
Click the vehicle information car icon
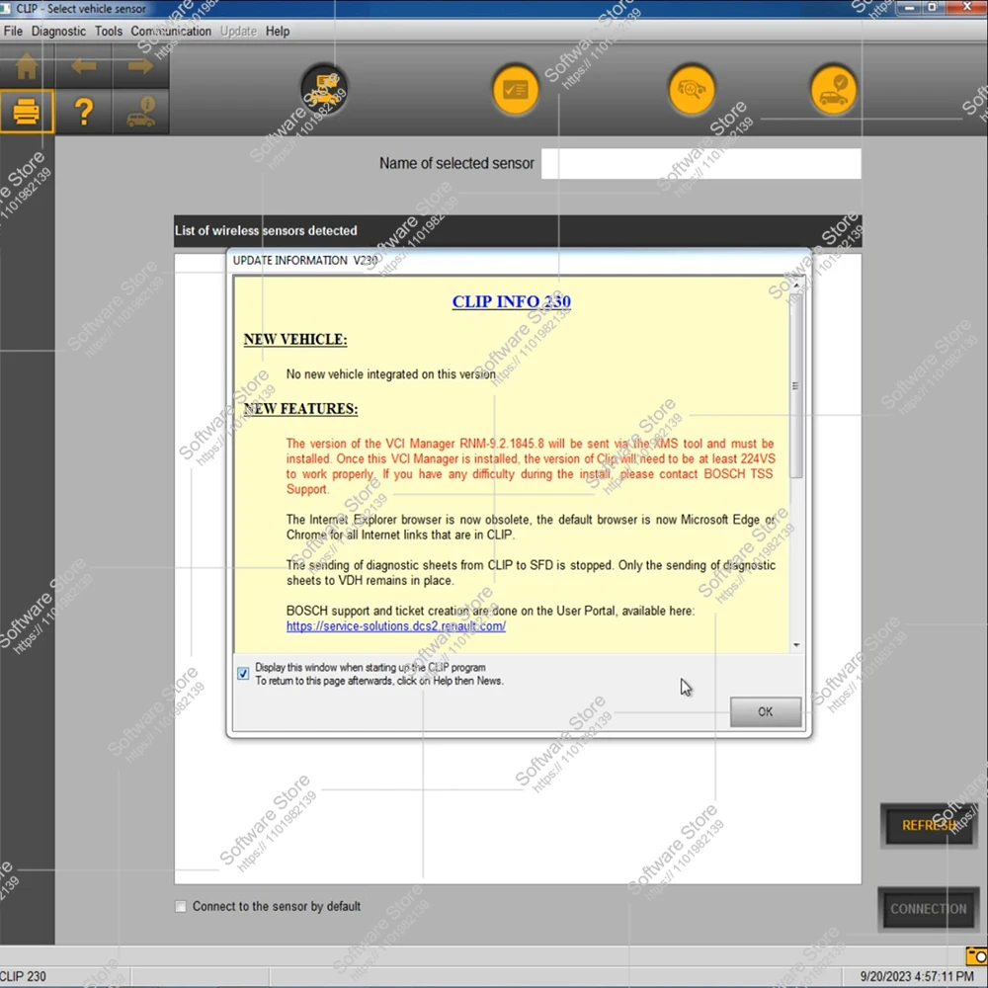click(x=141, y=113)
